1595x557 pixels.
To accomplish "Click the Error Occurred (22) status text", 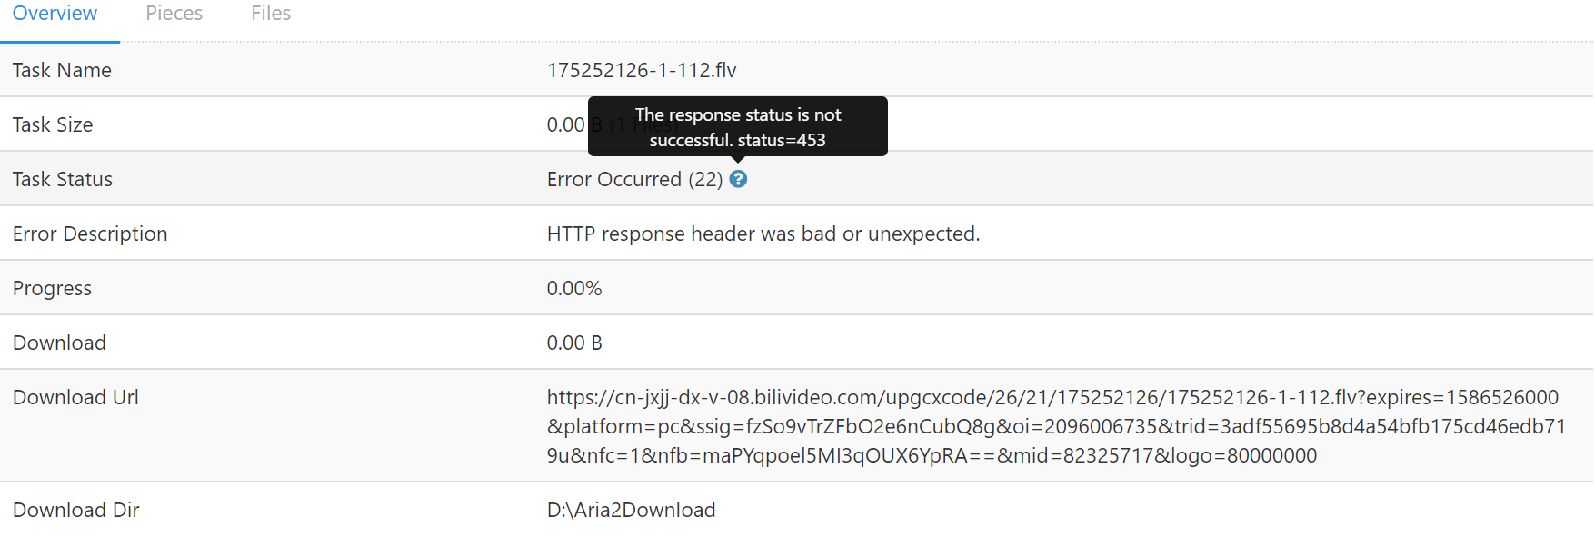I will [x=635, y=179].
